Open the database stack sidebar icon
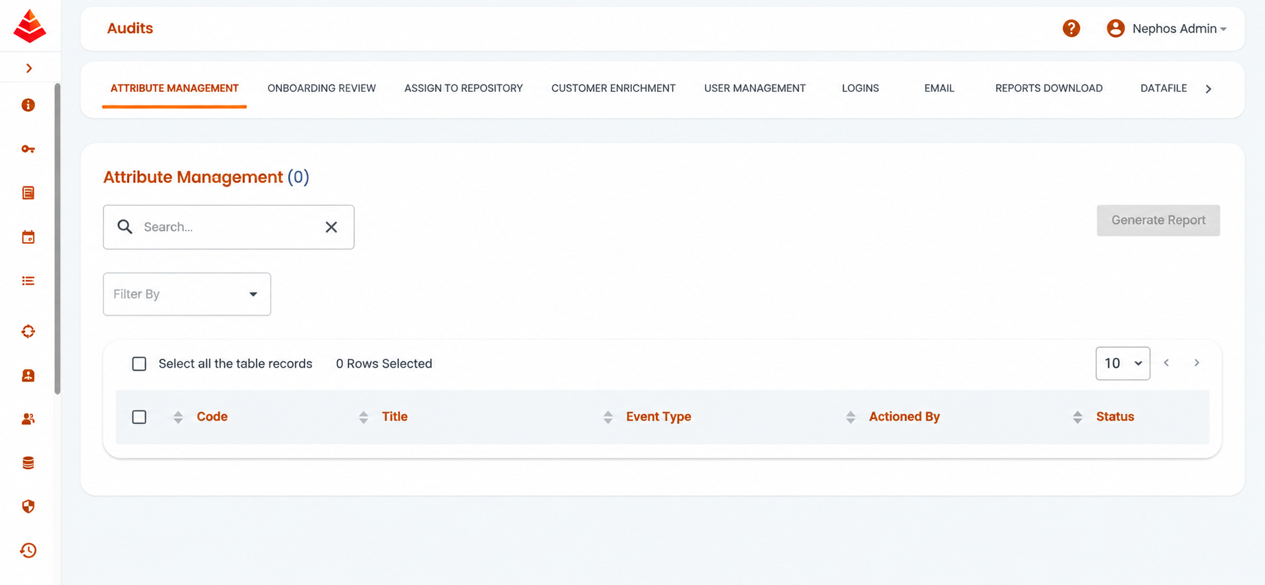 [28, 463]
